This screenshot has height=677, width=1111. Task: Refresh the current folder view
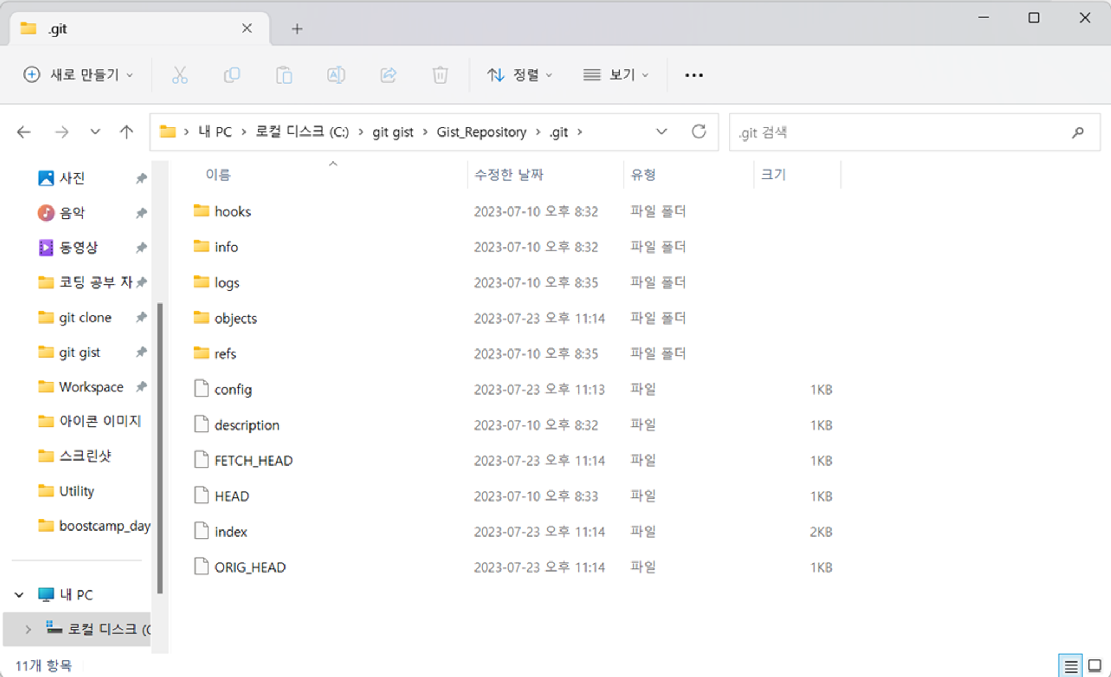[x=699, y=132]
